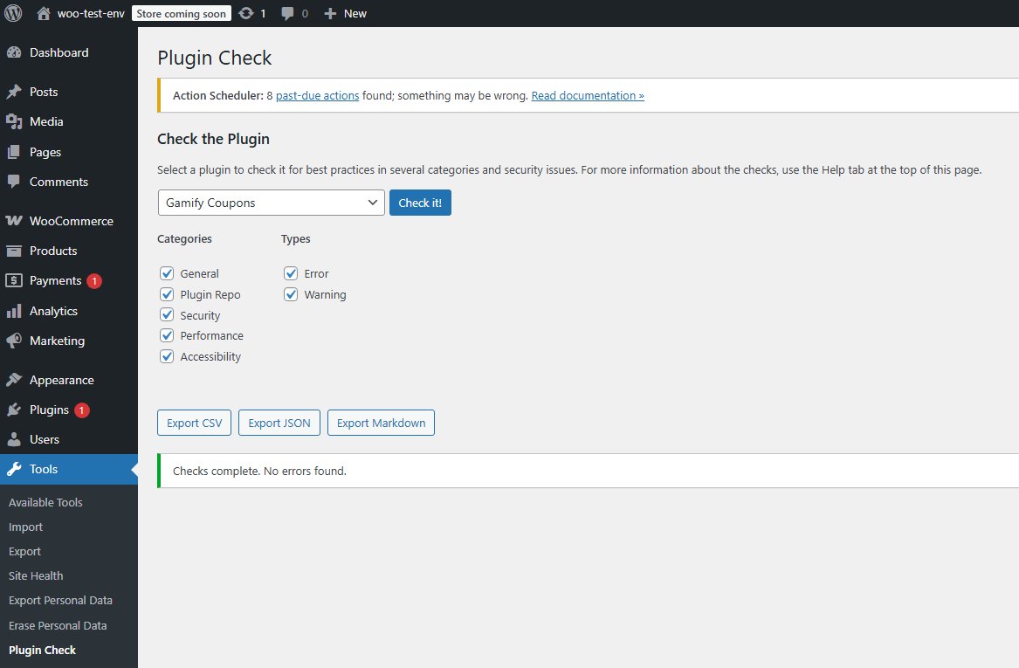The image size is (1019, 668).
Task: Open the updates icon in admin bar
Action: (245, 13)
